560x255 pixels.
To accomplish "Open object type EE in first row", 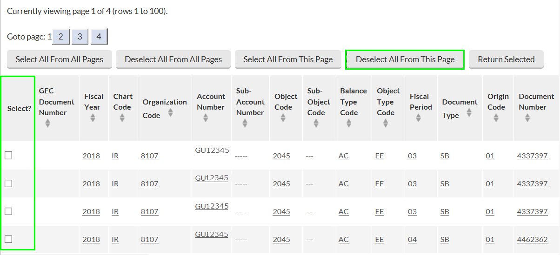I will (x=380, y=156).
